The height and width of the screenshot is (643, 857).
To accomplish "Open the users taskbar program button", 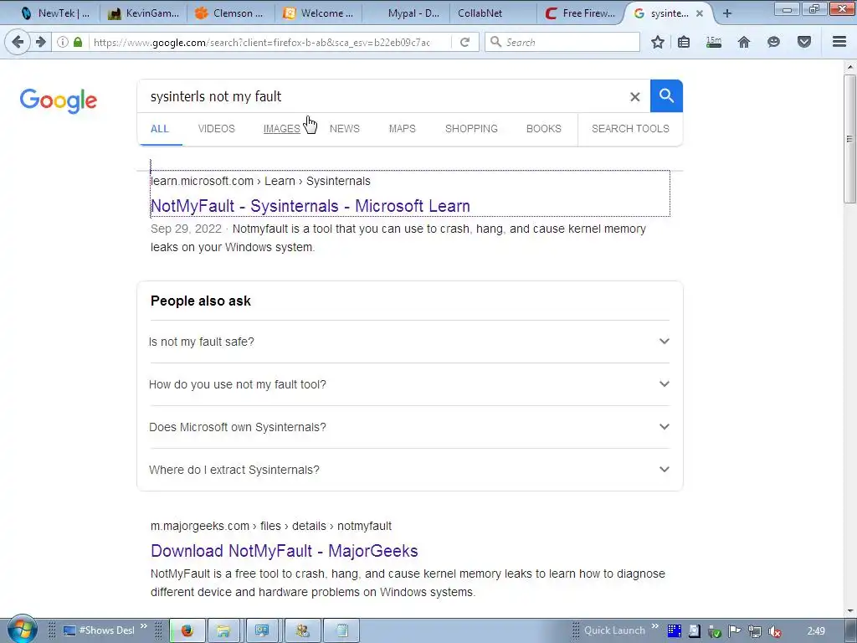I will 302,630.
